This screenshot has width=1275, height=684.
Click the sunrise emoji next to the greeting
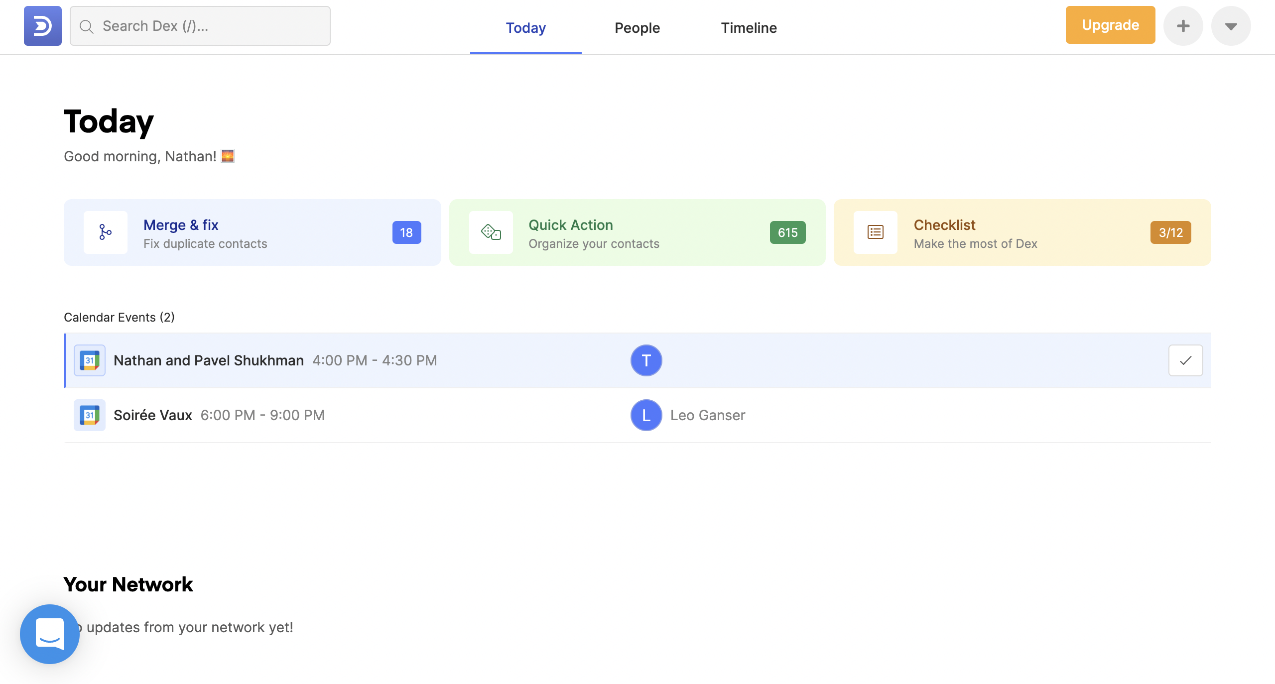point(228,156)
